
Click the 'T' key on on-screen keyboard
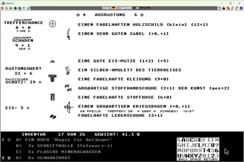pyautogui.click(x=205, y=151)
